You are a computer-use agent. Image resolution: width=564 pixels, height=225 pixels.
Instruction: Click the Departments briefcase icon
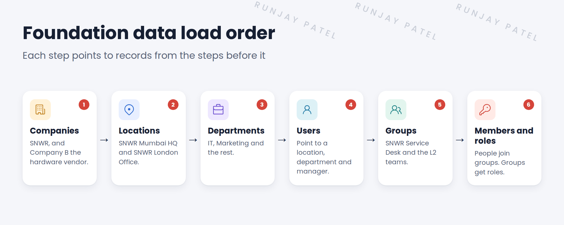tap(218, 110)
